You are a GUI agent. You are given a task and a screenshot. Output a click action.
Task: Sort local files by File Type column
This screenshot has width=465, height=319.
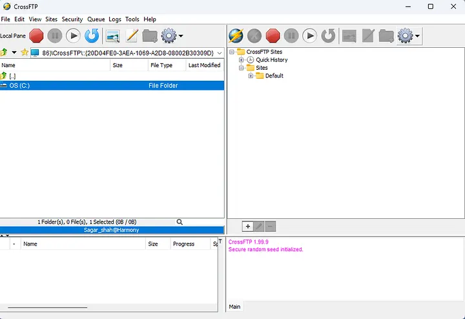(167, 65)
